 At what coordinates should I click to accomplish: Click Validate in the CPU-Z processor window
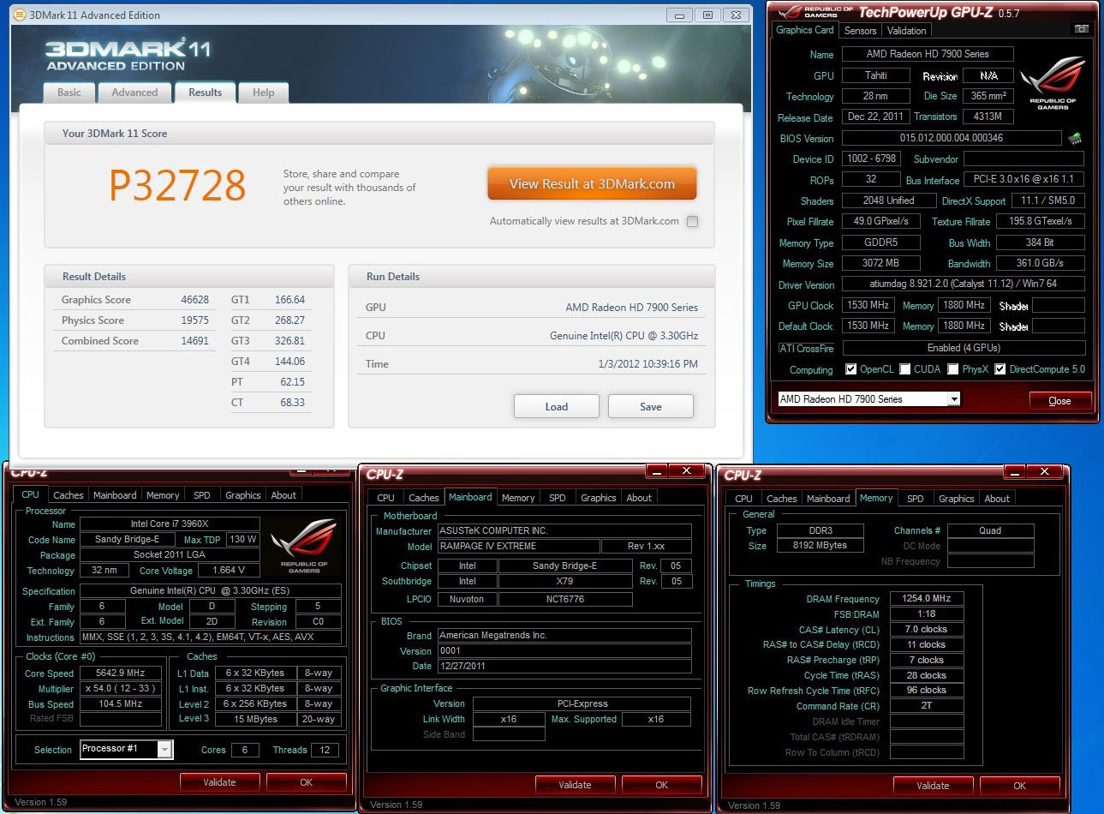[219, 782]
